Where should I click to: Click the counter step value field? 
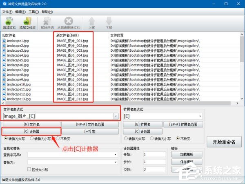tap(154, 162)
